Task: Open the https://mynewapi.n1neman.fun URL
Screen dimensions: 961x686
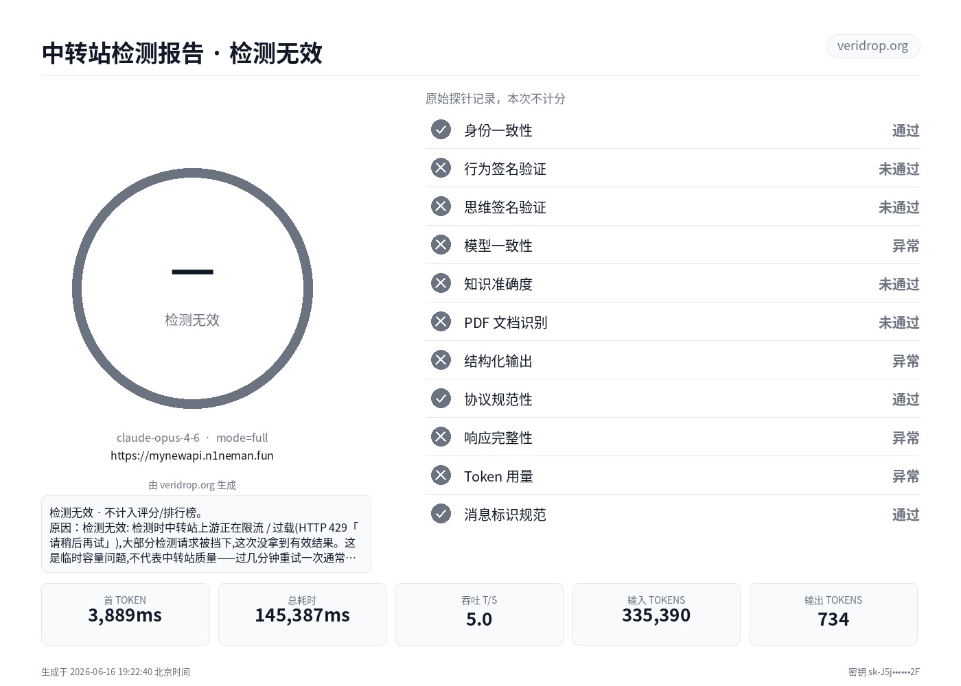Action: click(x=192, y=456)
